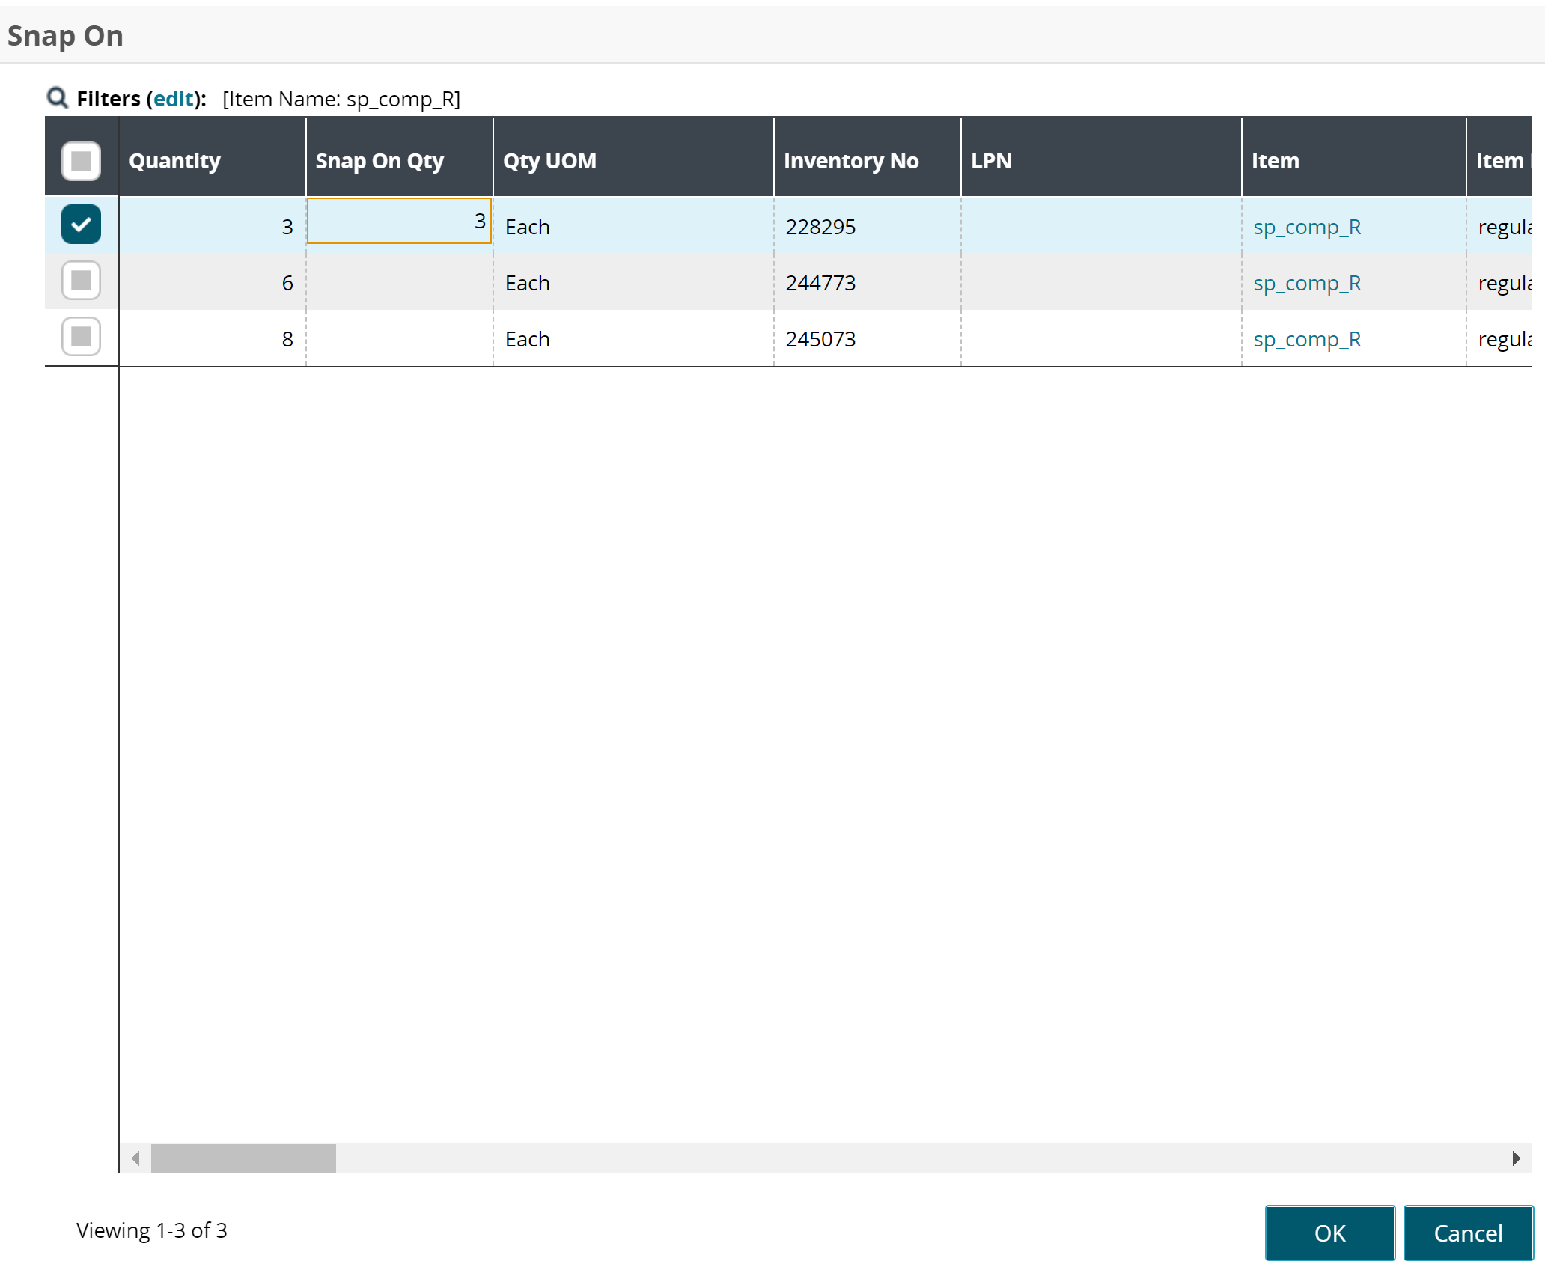This screenshot has width=1545, height=1270.
Task: Click the Inventory No column header
Action: coord(850,161)
